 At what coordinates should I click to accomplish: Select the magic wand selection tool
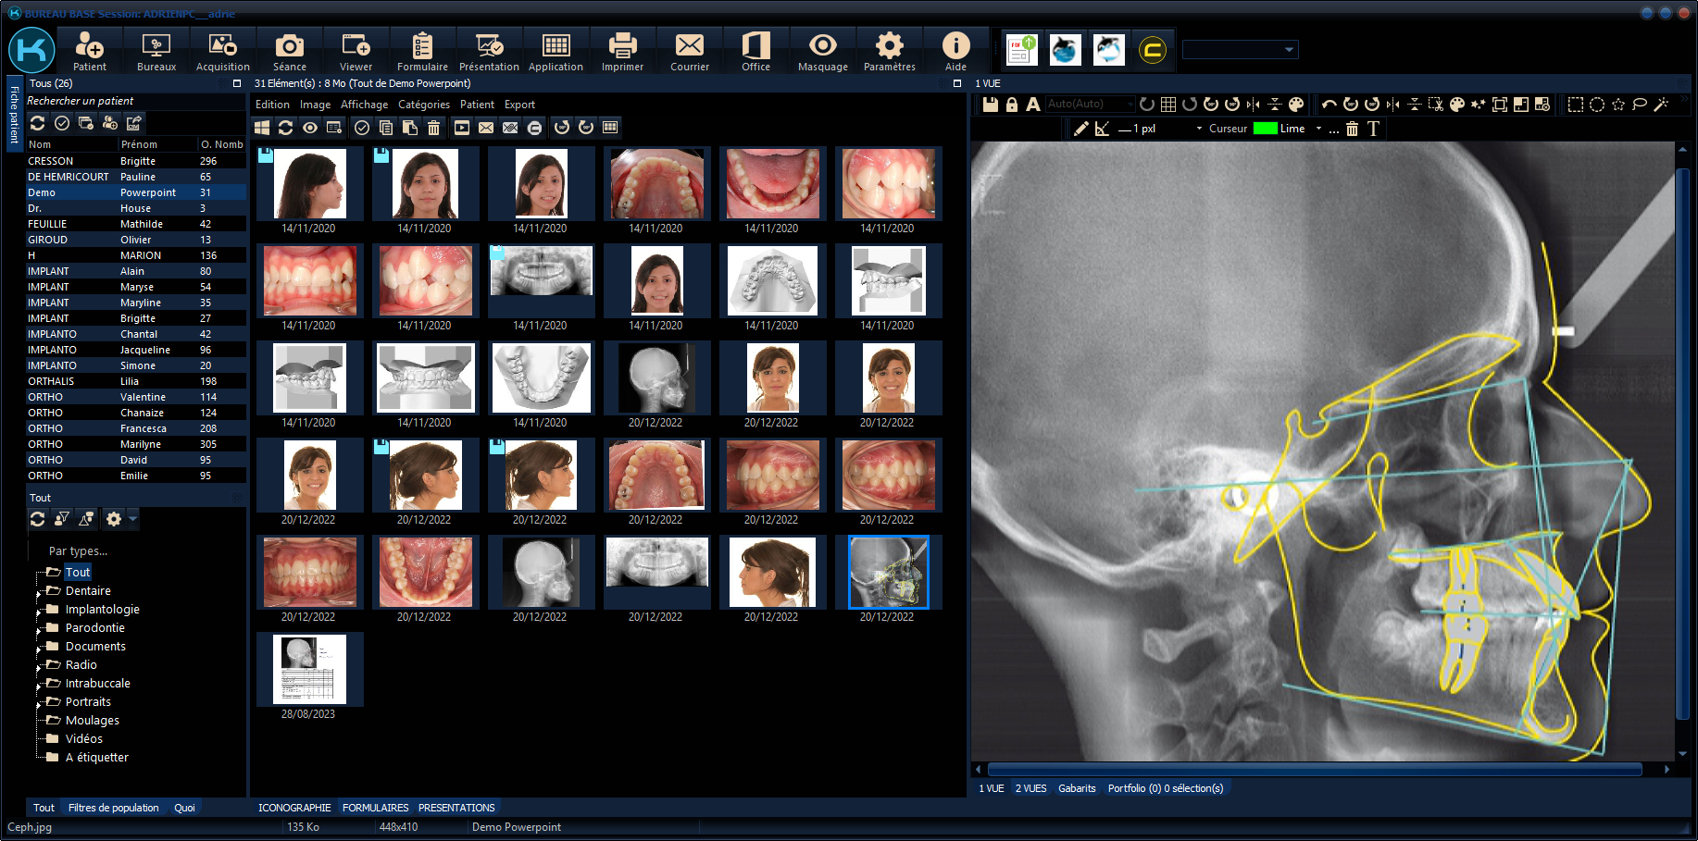click(x=1661, y=105)
